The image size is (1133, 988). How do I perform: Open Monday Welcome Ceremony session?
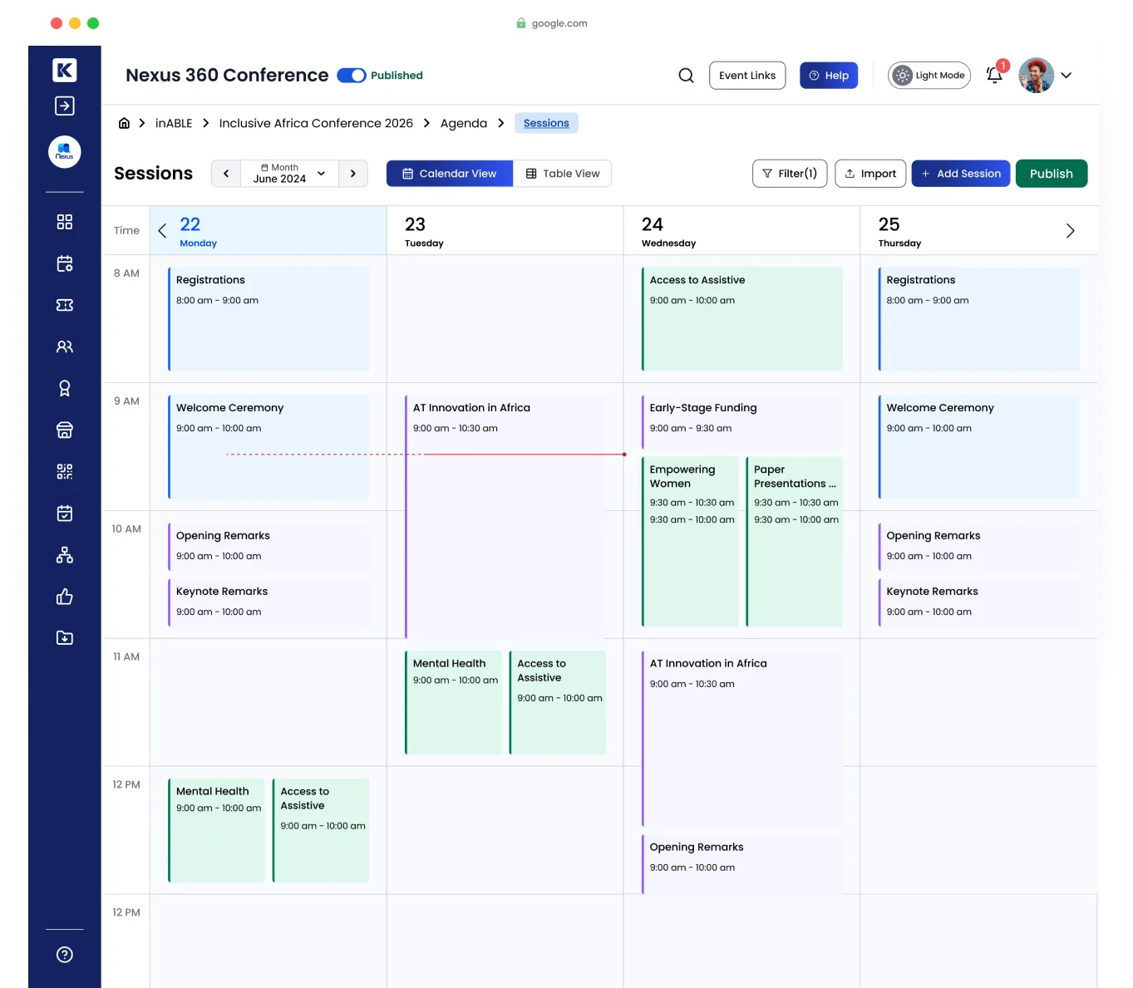point(268,447)
